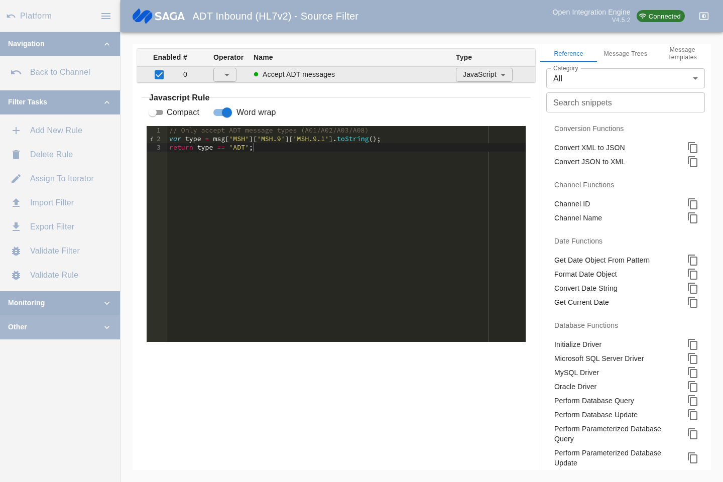The height and width of the screenshot is (482, 723).
Task: Collapse the Navigation section
Action: point(60,44)
